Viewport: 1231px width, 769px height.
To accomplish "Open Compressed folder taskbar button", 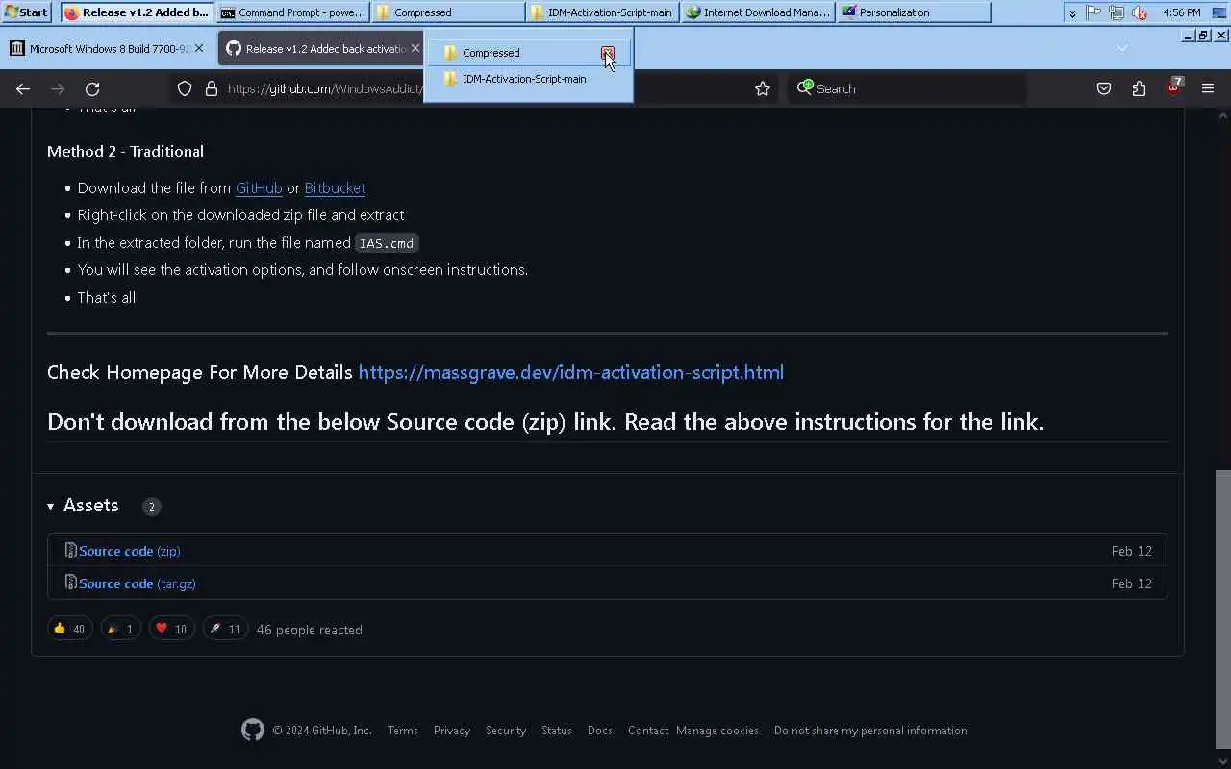I will pos(448,12).
